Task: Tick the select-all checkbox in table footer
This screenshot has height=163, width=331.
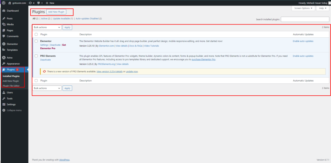Action: [36, 81]
